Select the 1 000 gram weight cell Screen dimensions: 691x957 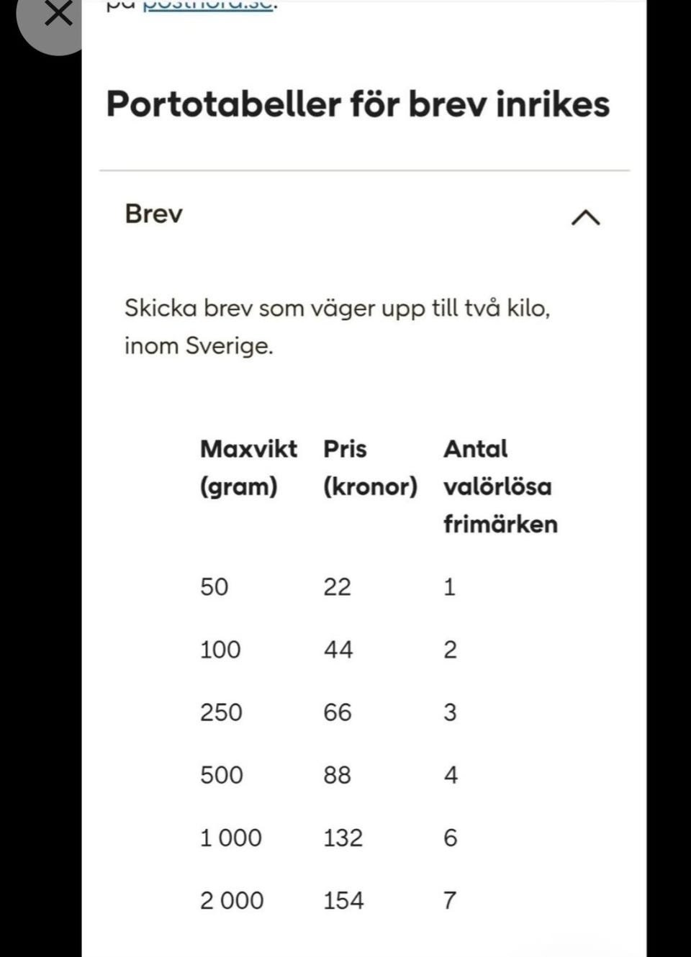click(x=230, y=837)
